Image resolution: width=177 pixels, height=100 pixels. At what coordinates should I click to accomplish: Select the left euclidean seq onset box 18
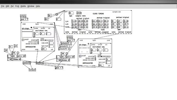[x=42, y=34]
